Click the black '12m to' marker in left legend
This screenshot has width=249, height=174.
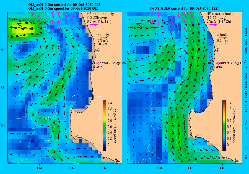98,67
